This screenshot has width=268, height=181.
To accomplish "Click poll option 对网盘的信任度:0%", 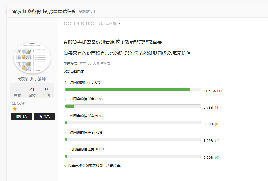I will pos(85,82).
